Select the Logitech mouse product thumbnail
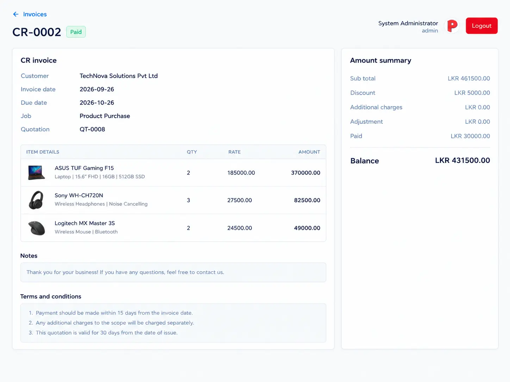Image resolution: width=510 pixels, height=382 pixels. 36,228
